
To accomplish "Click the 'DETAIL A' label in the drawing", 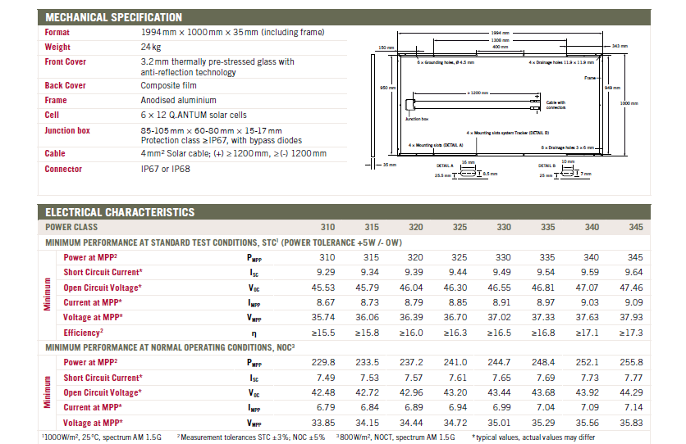I will point(445,166).
